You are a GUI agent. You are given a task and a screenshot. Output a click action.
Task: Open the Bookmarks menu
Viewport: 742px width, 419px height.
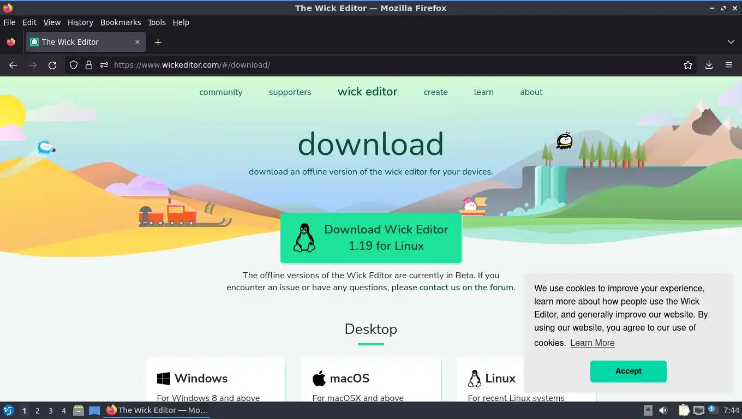click(121, 22)
